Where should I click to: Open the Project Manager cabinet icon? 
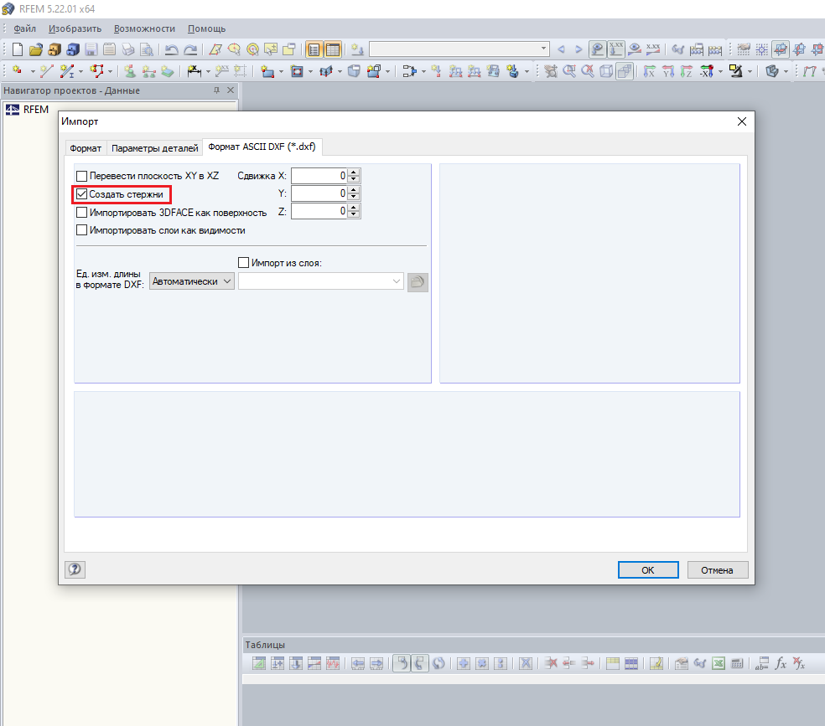(x=54, y=49)
